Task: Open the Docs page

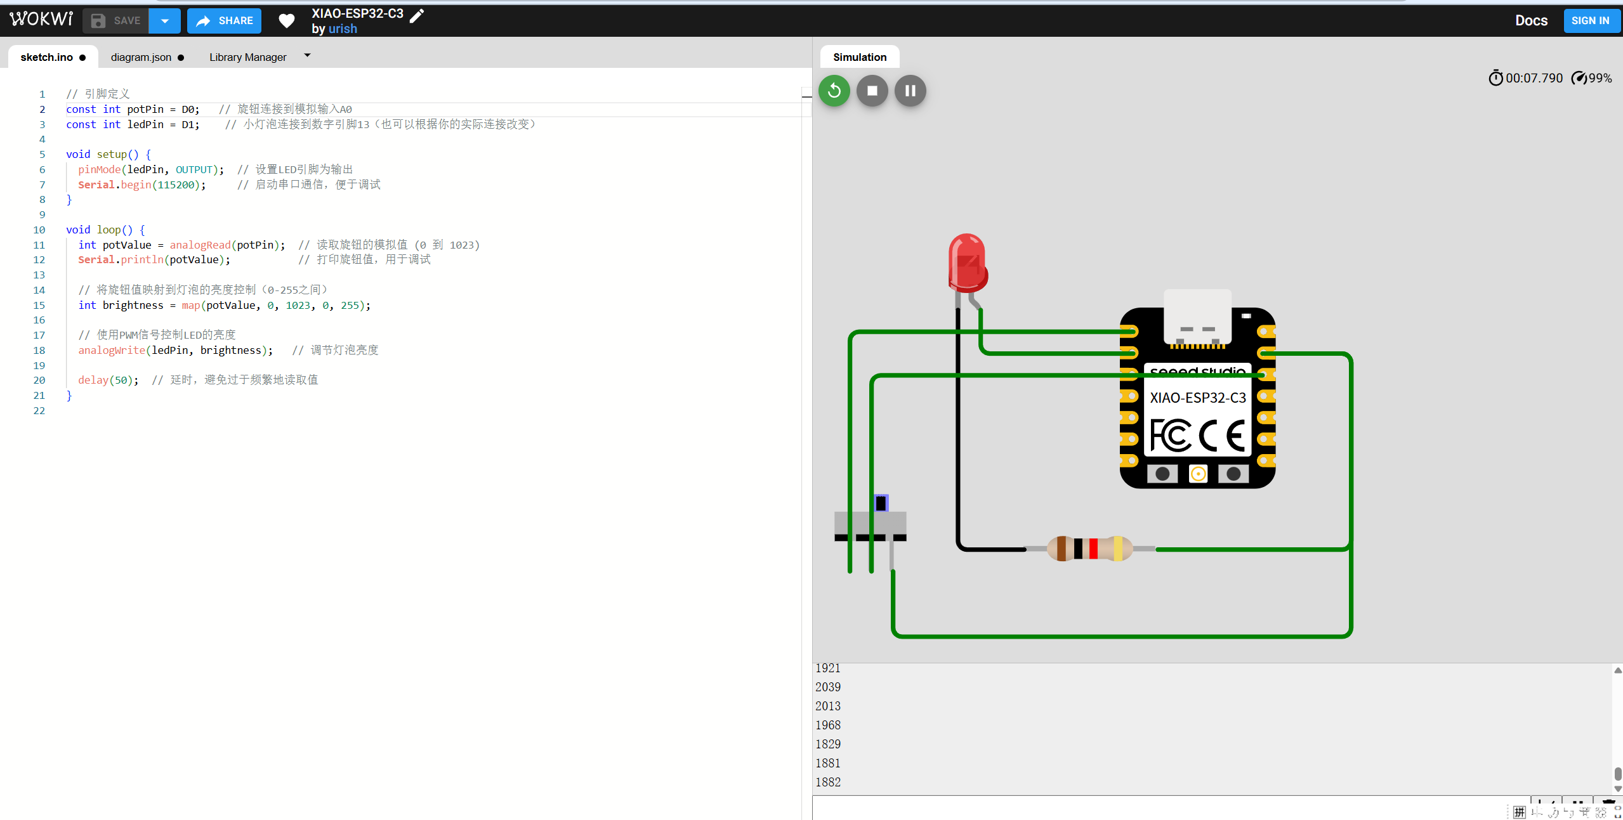Action: (1531, 20)
